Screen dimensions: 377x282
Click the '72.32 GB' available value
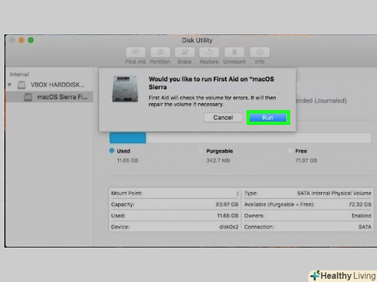click(x=360, y=205)
